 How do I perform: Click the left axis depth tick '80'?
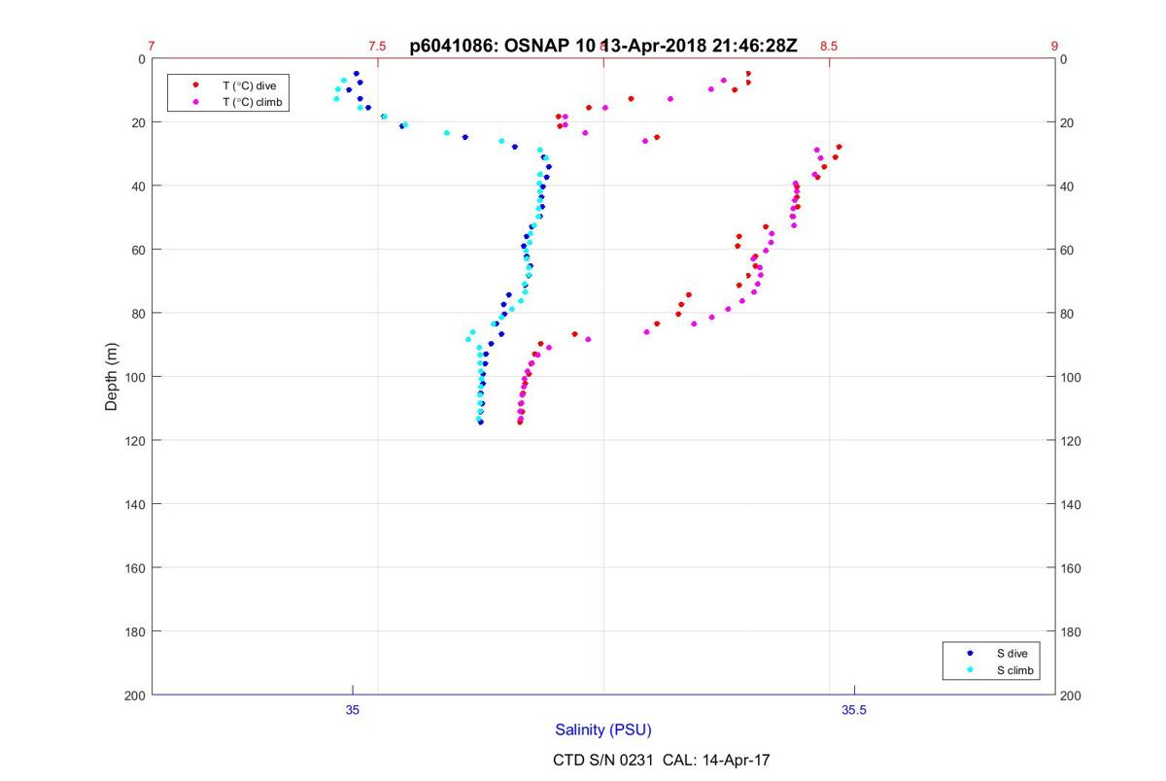pos(138,314)
